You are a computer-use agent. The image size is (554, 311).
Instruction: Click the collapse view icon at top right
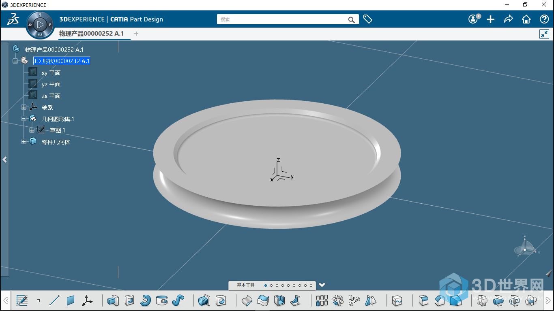coord(544,34)
